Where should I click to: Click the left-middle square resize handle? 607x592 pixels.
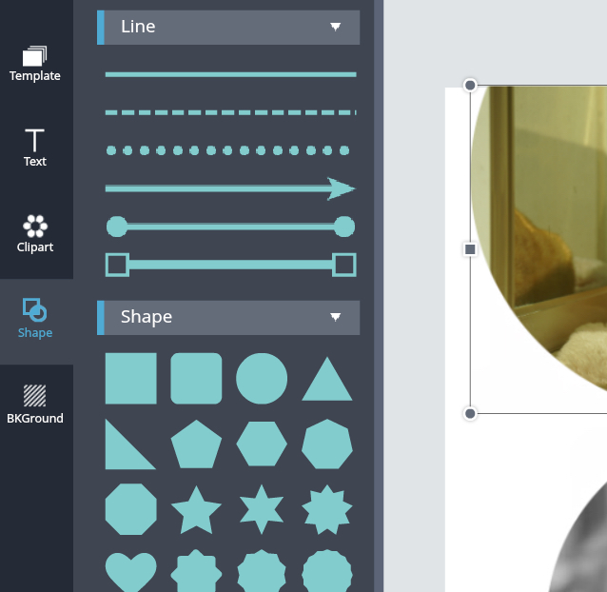(470, 249)
